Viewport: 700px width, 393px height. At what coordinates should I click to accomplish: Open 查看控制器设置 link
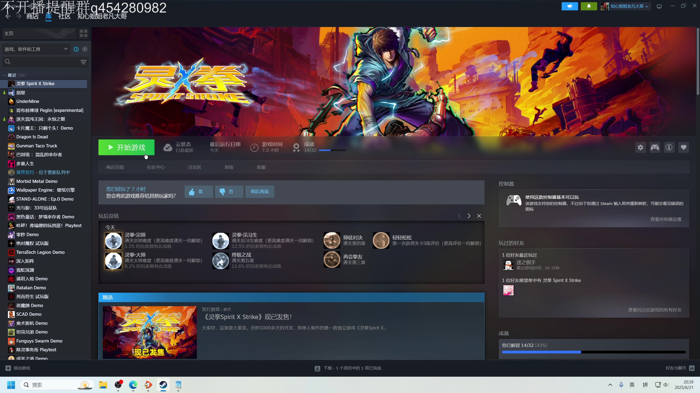(666, 219)
